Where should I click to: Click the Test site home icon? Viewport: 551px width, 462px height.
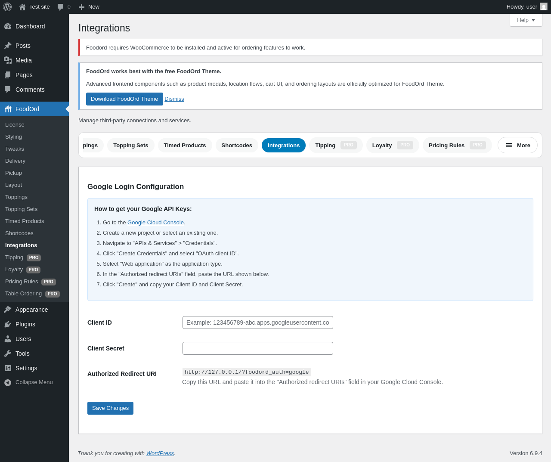22,7
